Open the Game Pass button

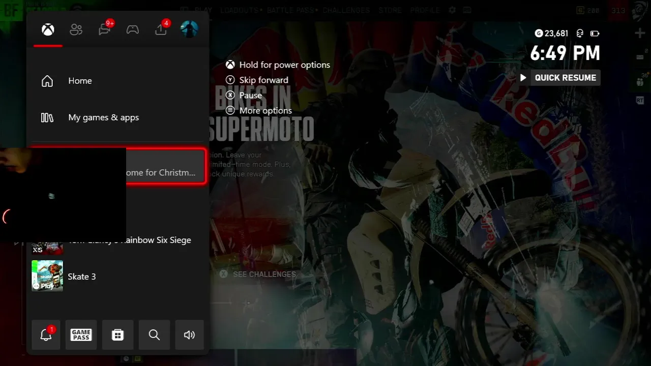click(81, 334)
